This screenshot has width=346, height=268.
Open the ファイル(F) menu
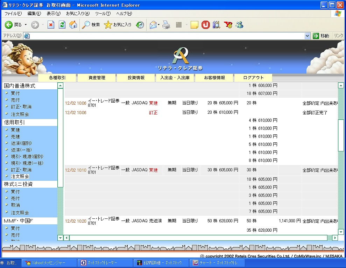pos(13,14)
